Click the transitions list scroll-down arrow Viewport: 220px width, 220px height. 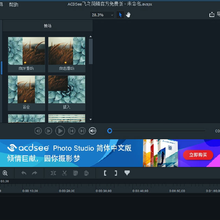(90, 120)
